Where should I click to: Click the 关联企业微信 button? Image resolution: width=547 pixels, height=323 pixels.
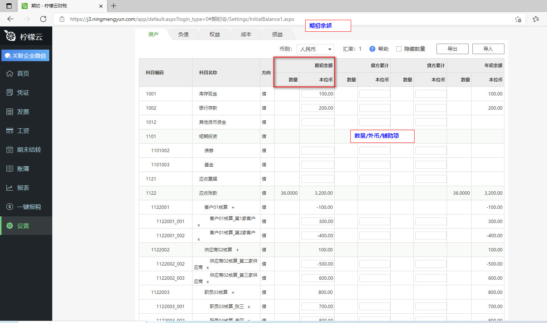25,56
